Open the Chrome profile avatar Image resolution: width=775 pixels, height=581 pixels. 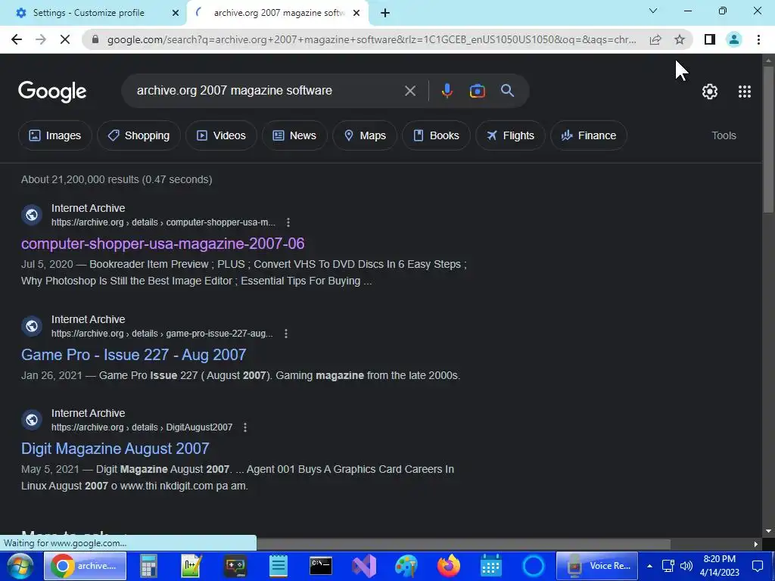pyautogui.click(x=734, y=39)
